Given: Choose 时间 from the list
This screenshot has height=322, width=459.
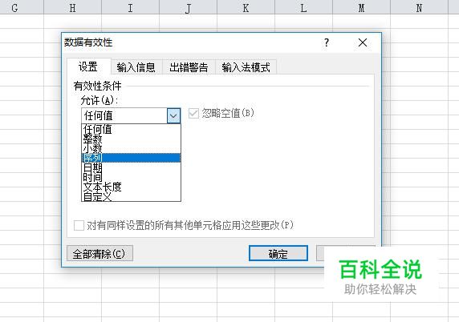Looking at the screenshot, I should click(131, 177).
